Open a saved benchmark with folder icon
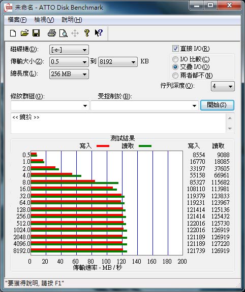The width and height of the screenshot is (245, 292). (24, 33)
